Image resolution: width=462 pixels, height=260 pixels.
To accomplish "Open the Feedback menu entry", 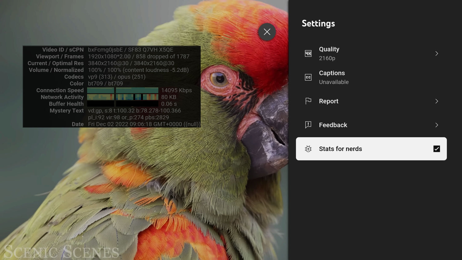I will click(x=371, y=125).
